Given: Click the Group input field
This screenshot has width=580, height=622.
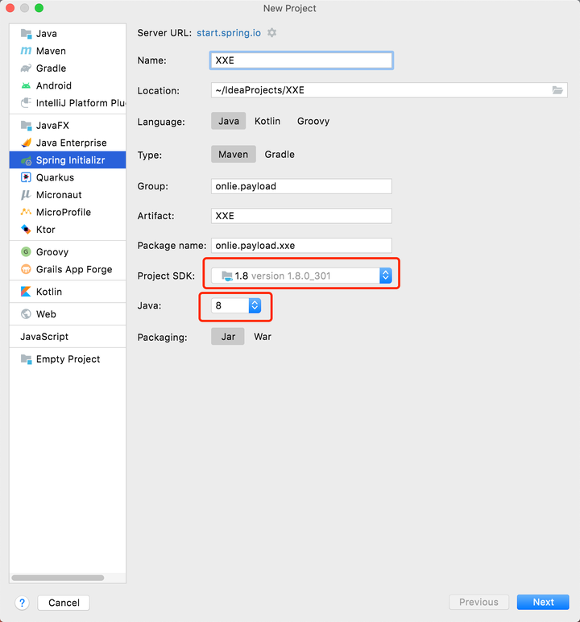Looking at the screenshot, I should coord(301,186).
